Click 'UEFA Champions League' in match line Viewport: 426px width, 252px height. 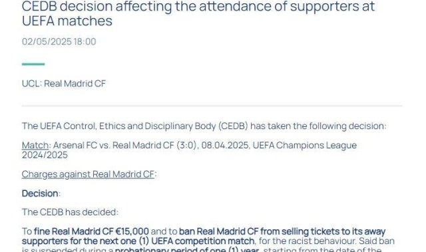tap(305, 145)
